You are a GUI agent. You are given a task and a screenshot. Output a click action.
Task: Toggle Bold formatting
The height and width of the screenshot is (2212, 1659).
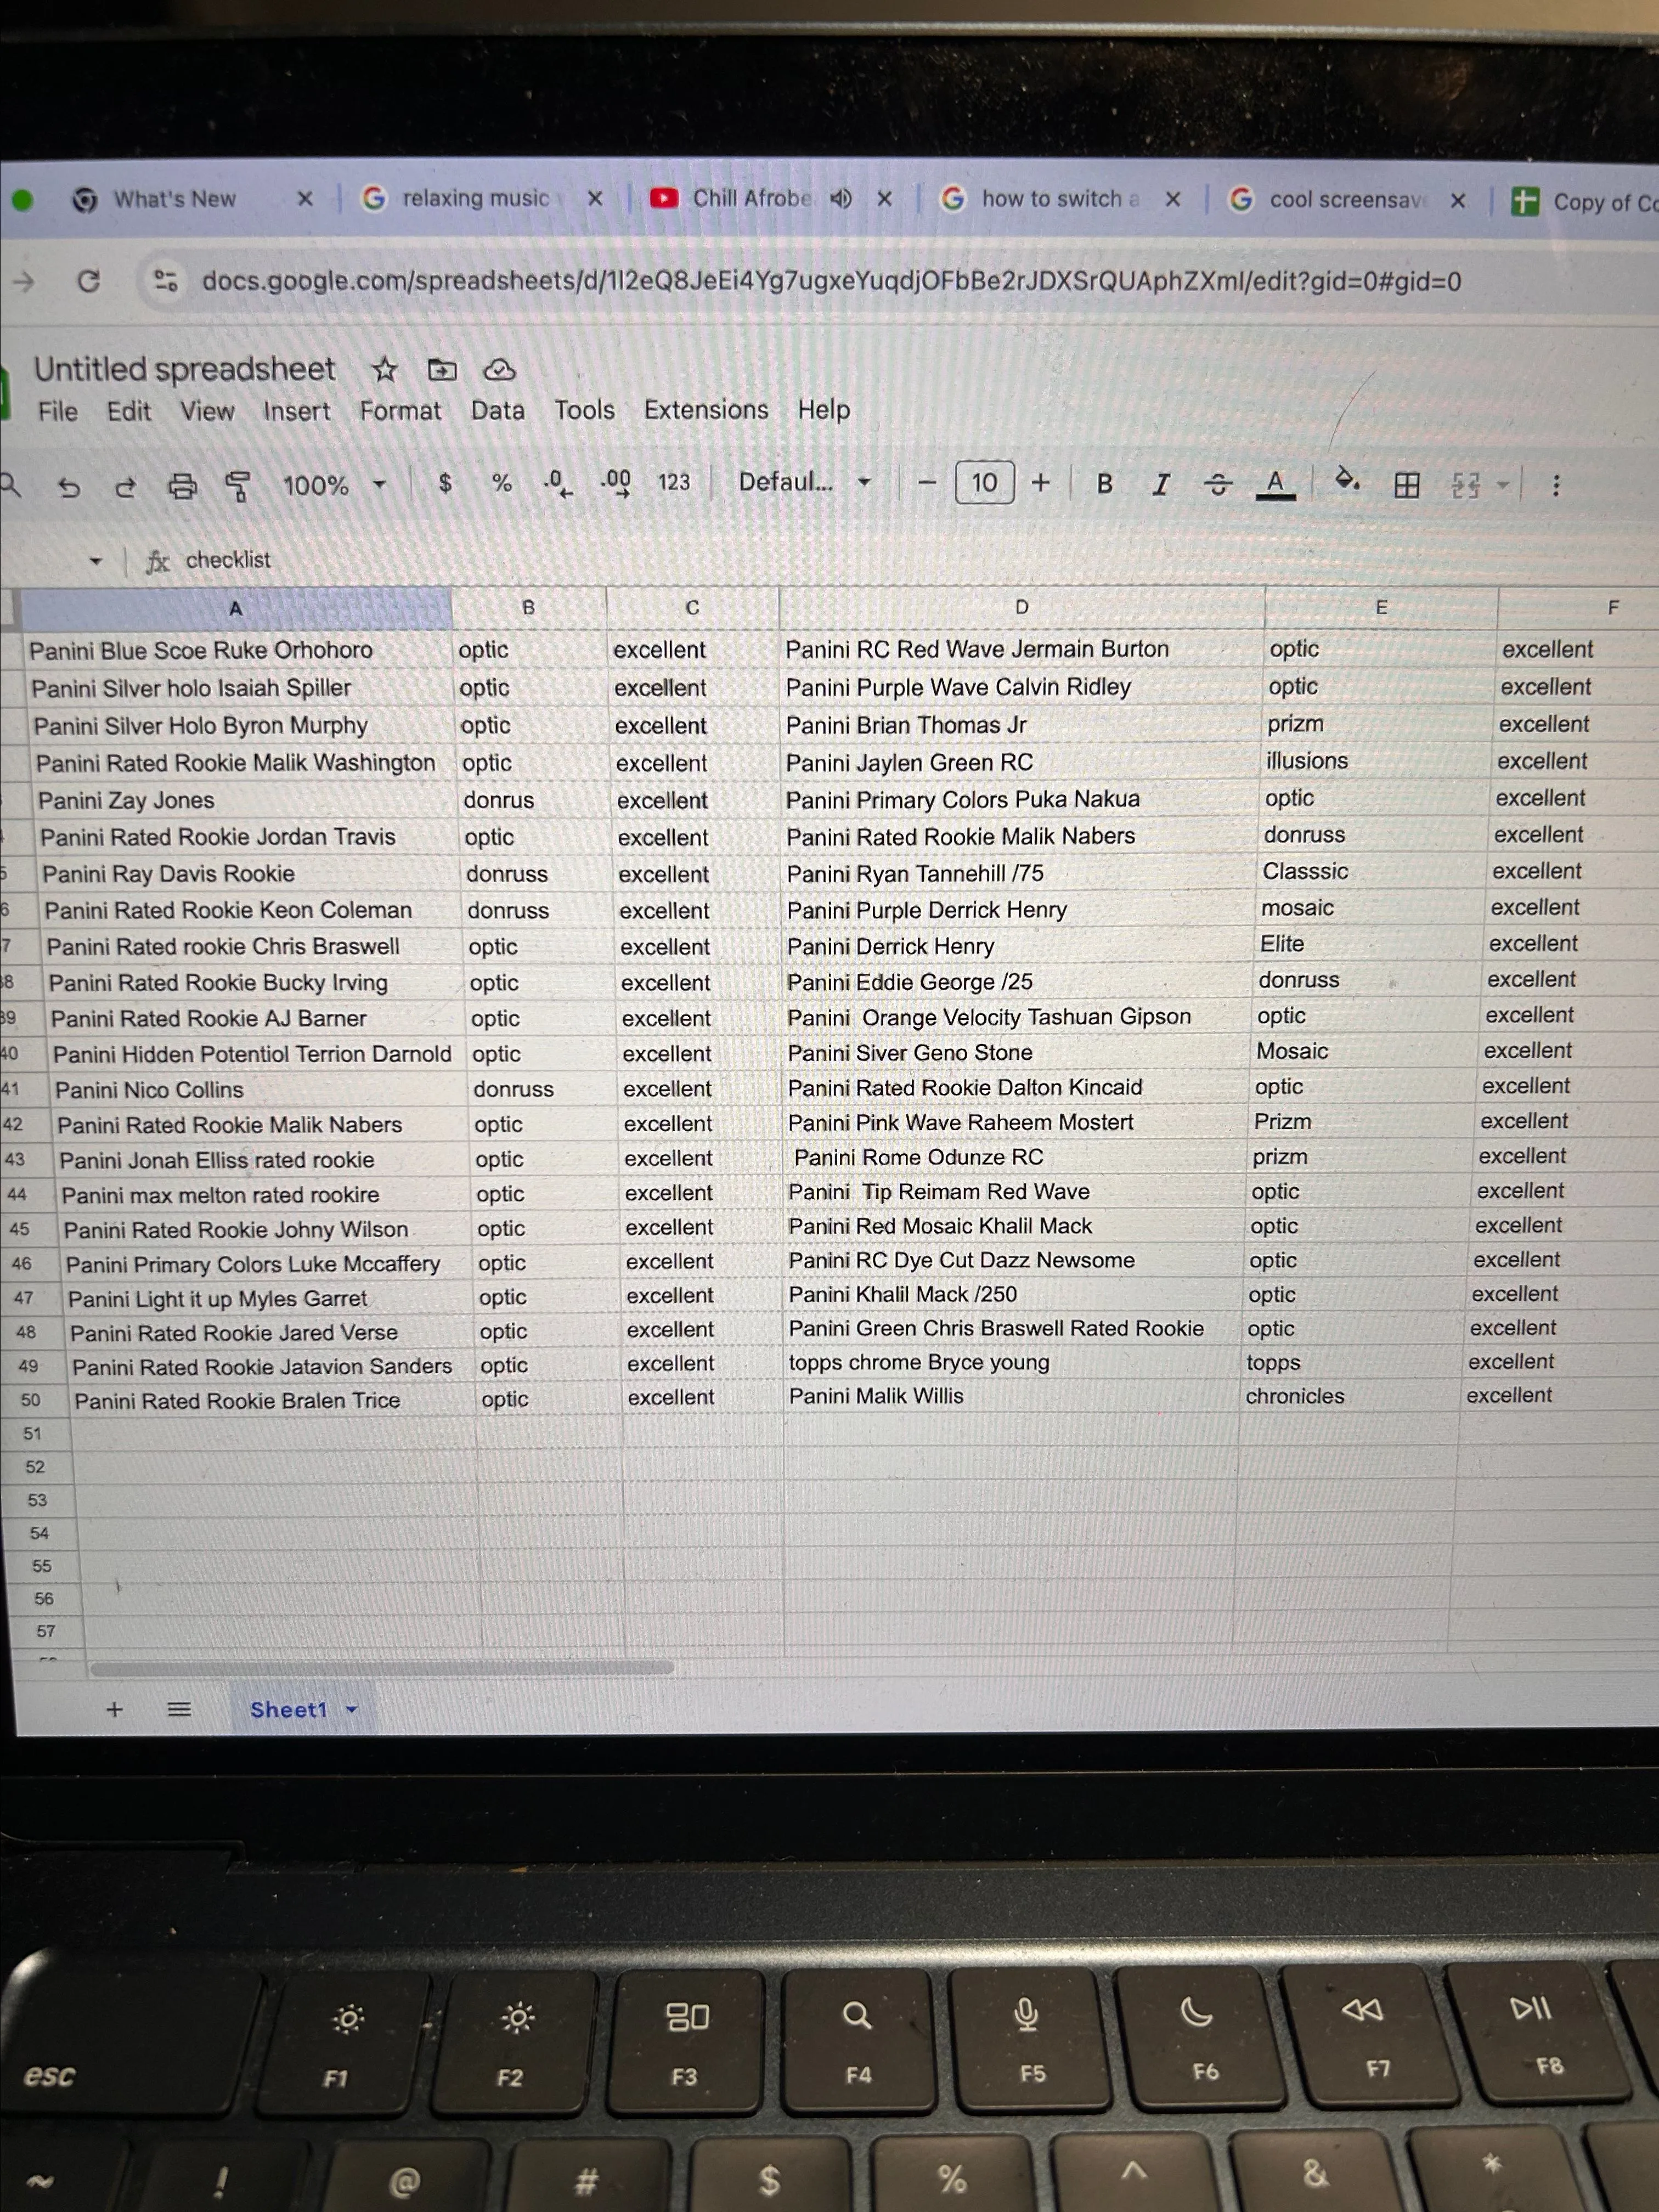coord(1104,483)
